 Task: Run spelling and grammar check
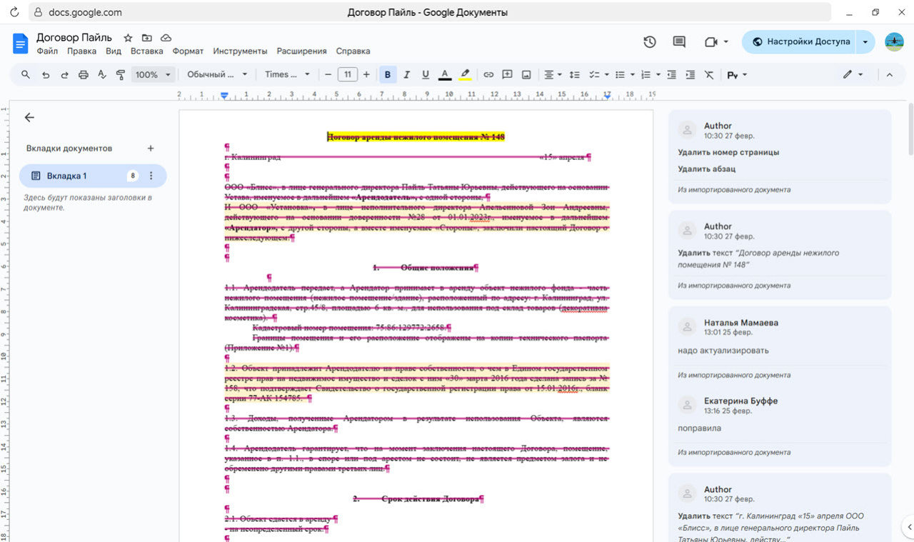click(101, 74)
